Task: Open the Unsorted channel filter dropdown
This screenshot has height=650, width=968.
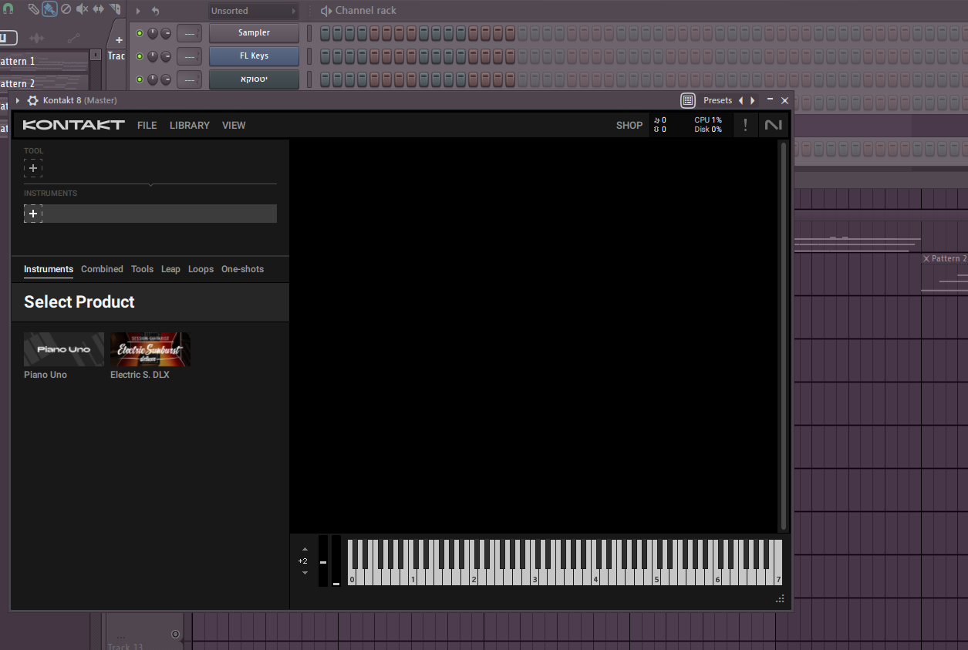Action: pyautogui.click(x=254, y=11)
